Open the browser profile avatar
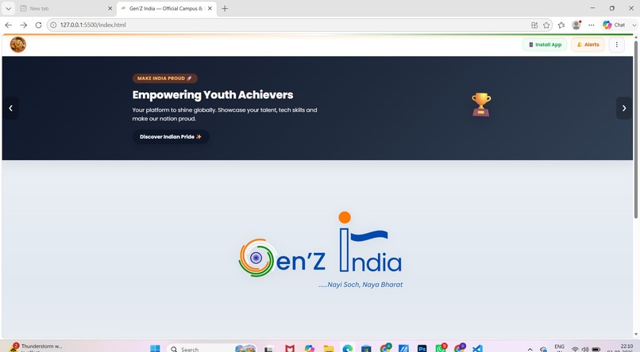Viewport: 640px width, 352px height. pos(576,25)
